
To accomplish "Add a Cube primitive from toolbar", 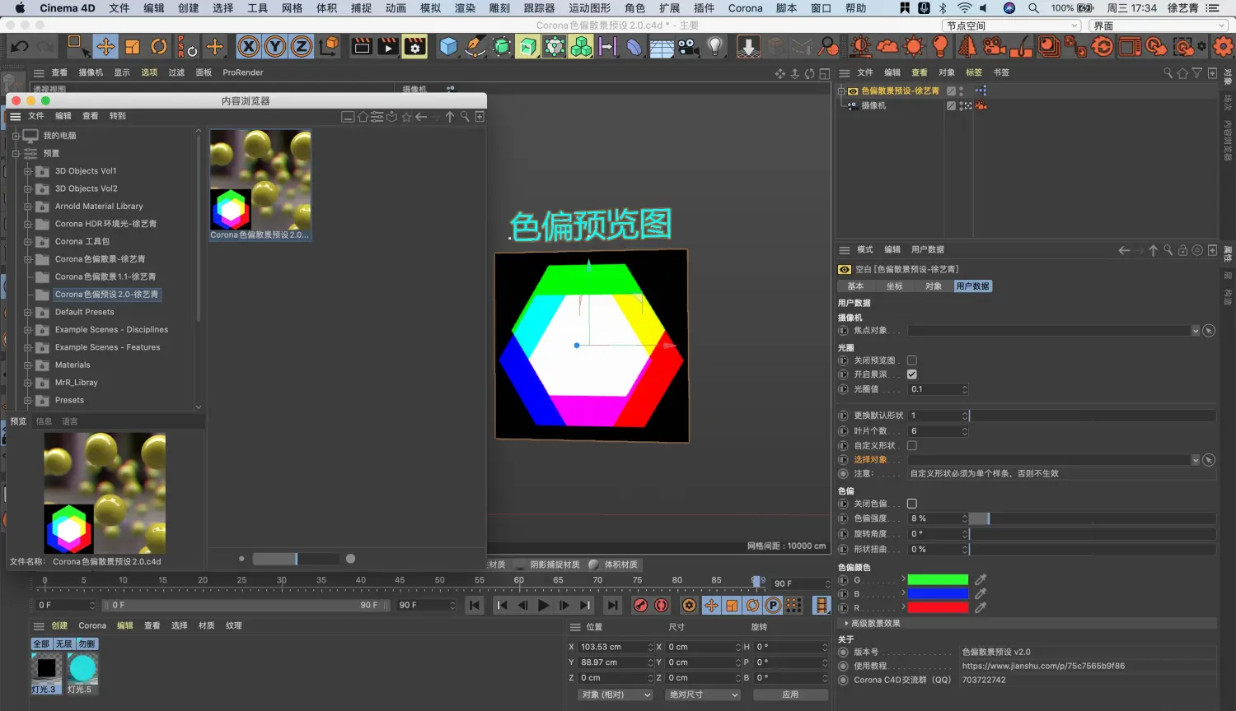I will point(447,47).
